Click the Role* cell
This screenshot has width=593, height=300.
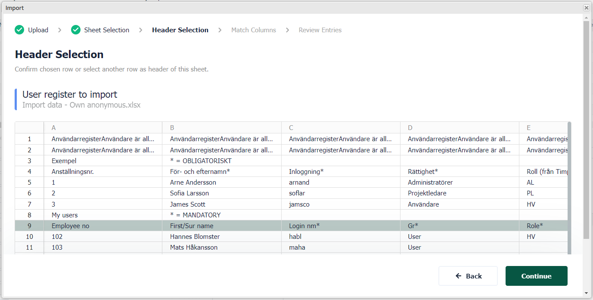[543, 226]
